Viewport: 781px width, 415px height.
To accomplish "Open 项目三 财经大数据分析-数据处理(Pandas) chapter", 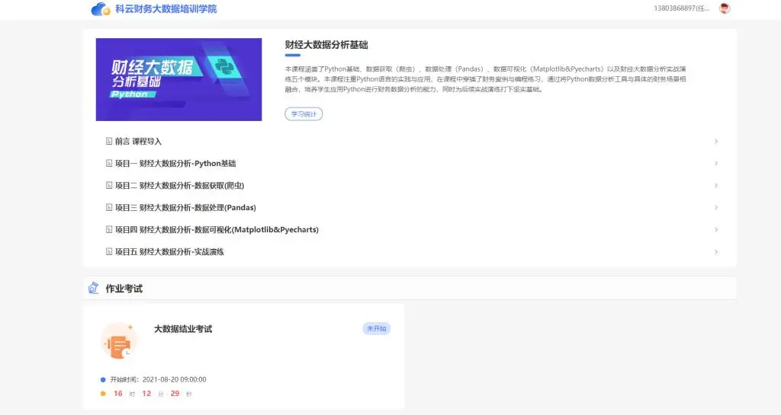I will pyautogui.click(x=185, y=208).
